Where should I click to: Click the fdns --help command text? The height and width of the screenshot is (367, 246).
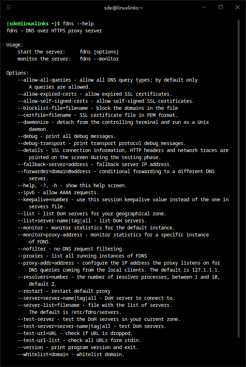(78, 24)
